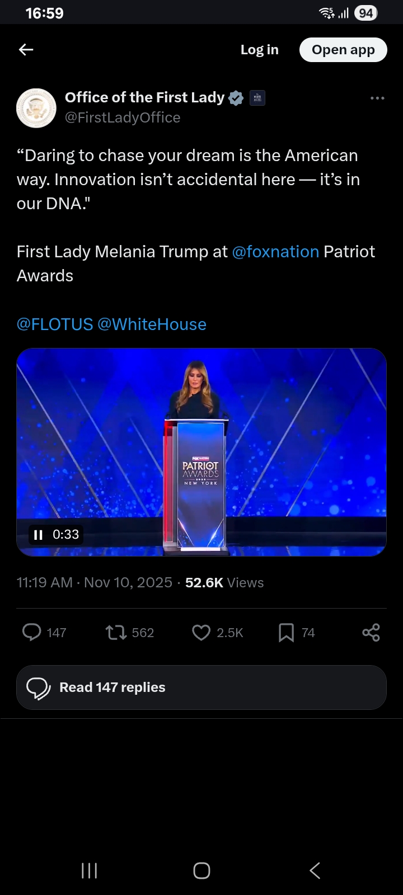Image resolution: width=403 pixels, height=895 pixels.
Task: Bookmark this post
Action: tap(286, 632)
